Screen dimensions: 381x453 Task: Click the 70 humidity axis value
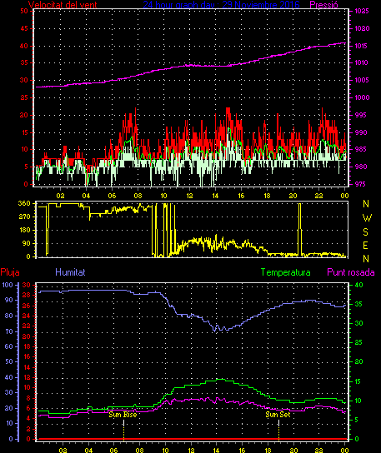(9, 331)
